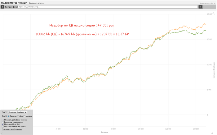
Task: Select the 'Месяцы' X axis radio button
Action: click(x=24, y=116)
